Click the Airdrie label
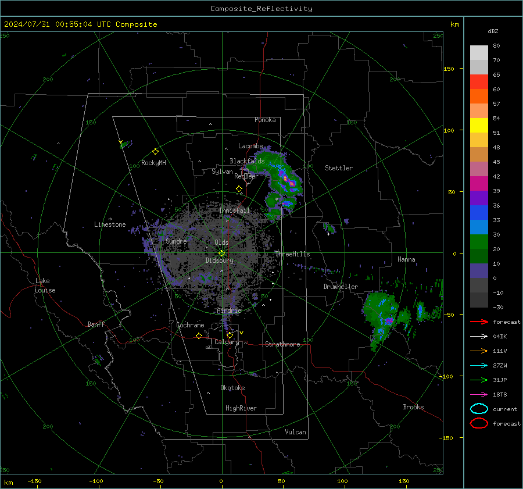 point(229,310)
